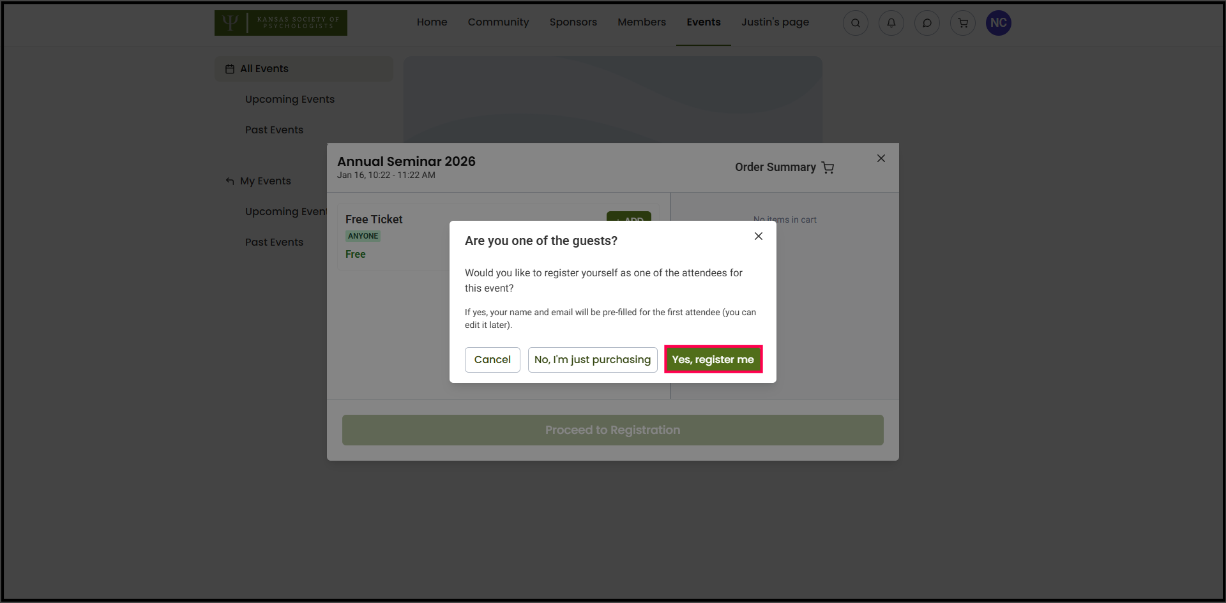The width and height of the screenshot is (1226, 603).
Task: Open the notifications bell icon
Action: coord(891,23)
